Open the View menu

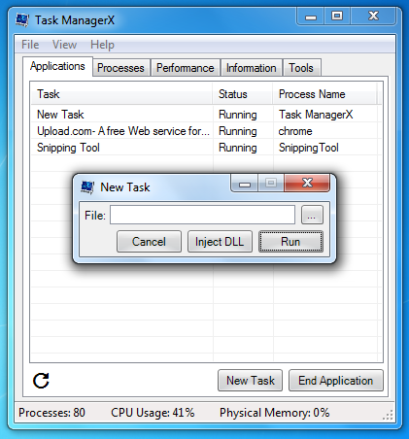coord(64,45)
